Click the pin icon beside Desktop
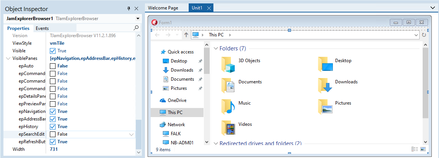 (x=200, y=61)
